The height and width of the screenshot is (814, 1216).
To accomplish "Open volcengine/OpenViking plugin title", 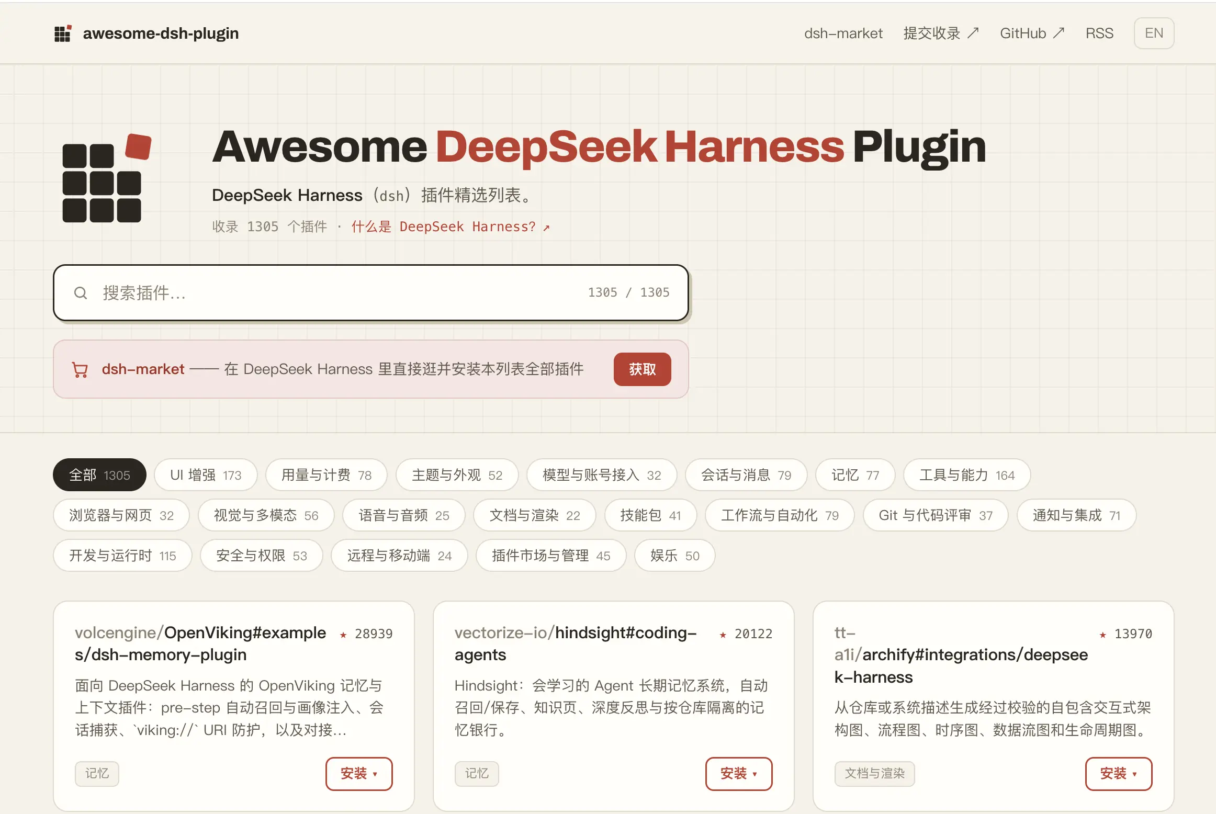I will pyautogui.click(x=200, y=644).
